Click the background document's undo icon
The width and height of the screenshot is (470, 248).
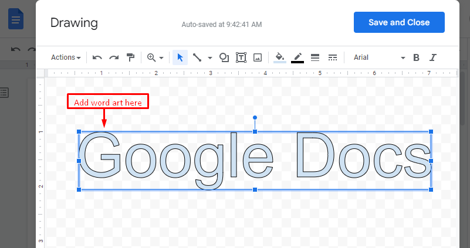click(16, 49)
